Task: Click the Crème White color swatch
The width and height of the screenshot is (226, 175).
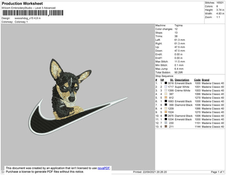Action: pyautogui.click(x=166, y=90)
